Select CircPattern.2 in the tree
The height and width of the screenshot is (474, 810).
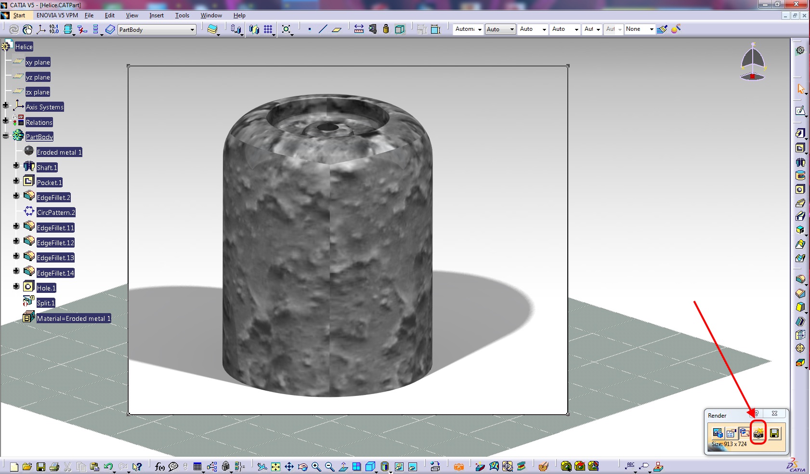[56, 212]
